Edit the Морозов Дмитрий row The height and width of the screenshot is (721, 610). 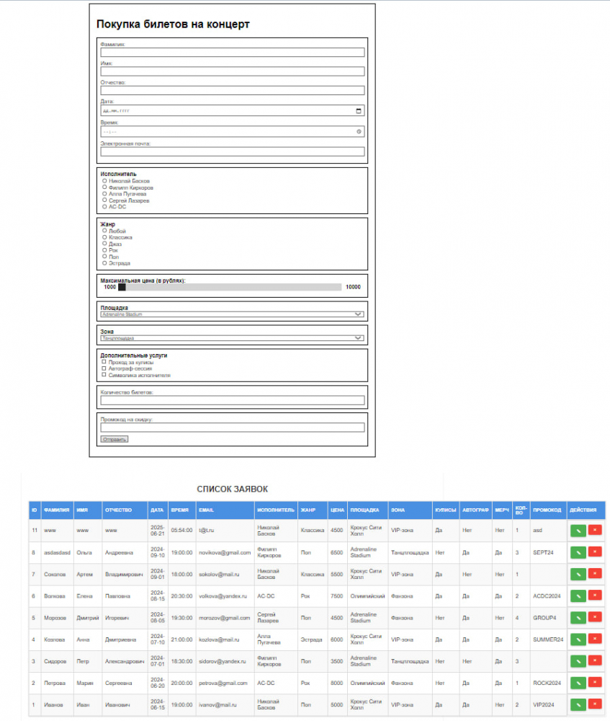578,618
